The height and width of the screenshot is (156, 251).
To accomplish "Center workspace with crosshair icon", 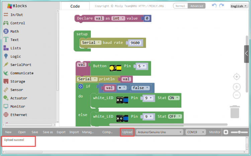I will (x=237, y=77).
